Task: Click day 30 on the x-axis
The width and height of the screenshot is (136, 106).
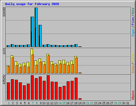Action: pyautogui.click(x=124, y=103)
